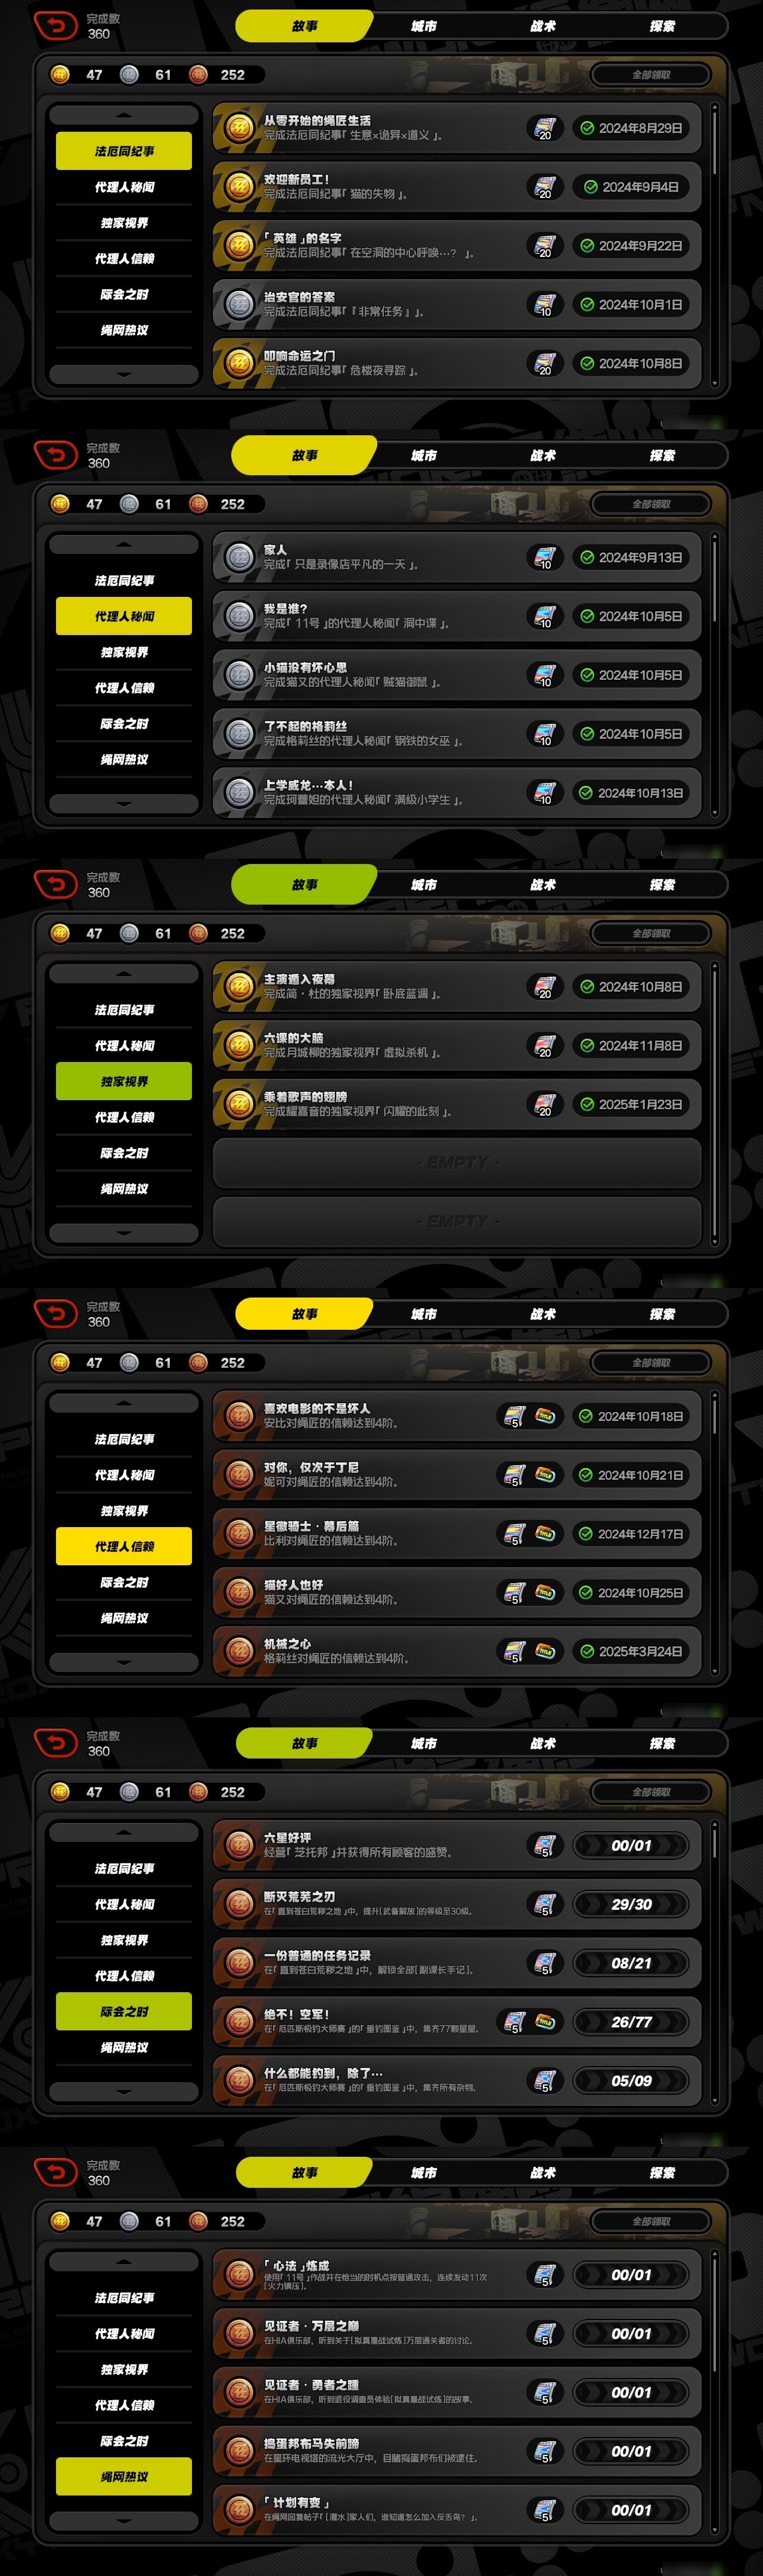Click gold medal icon beside 从零开始的绳匠生活
Screen dimensions: 763x2576
click(x=239, y=128)
